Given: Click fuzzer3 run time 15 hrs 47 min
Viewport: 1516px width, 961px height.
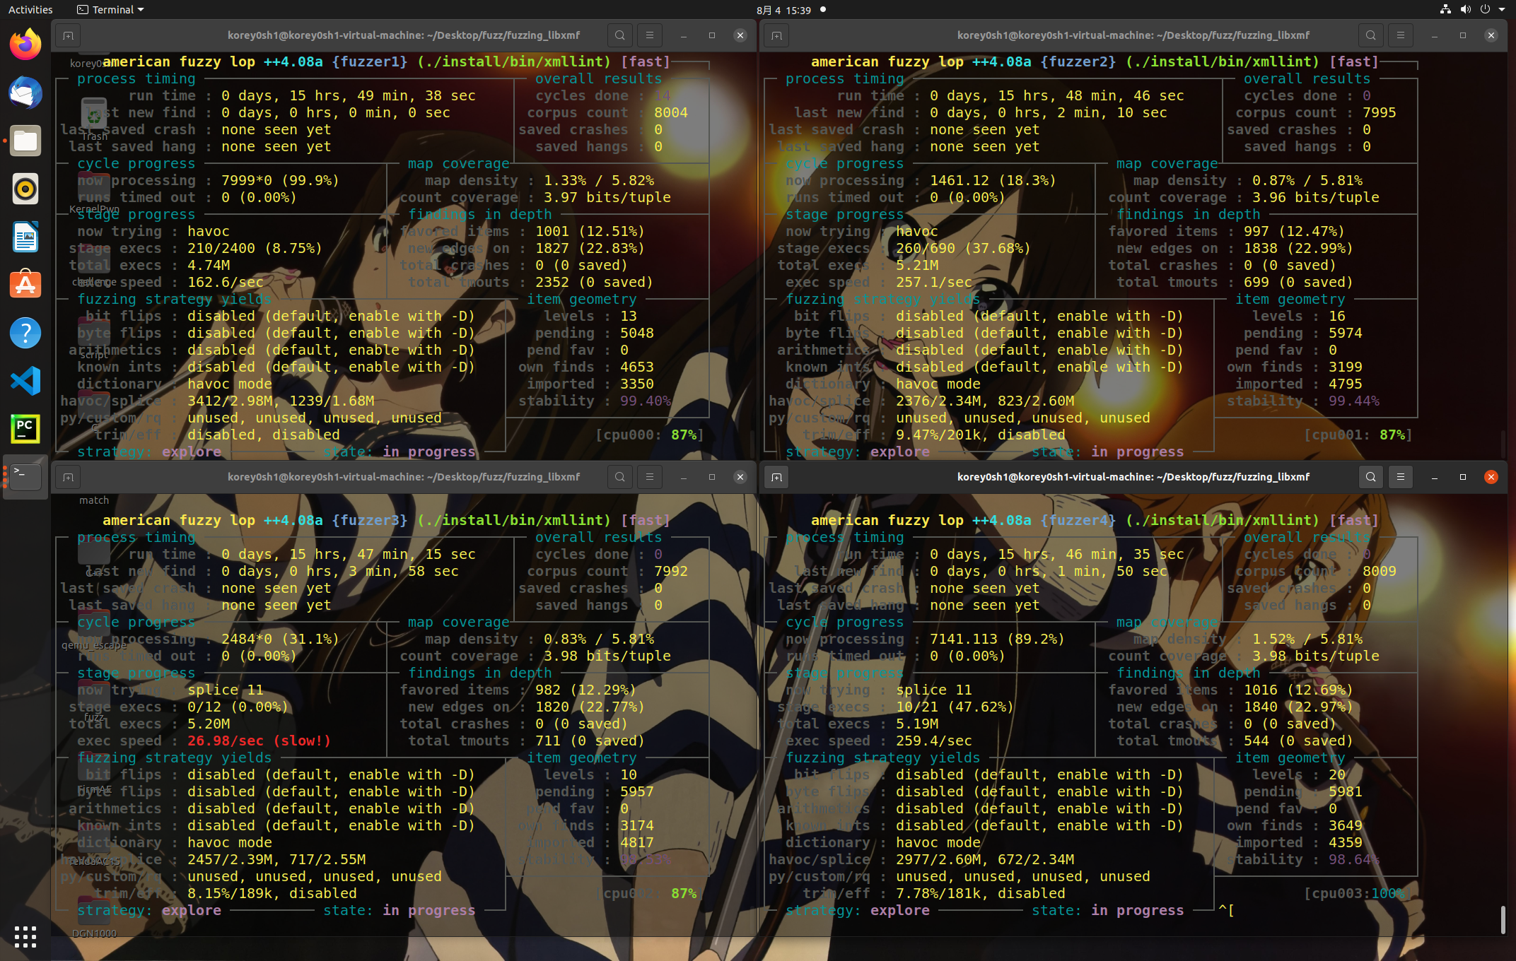Looking at the screenshot, I should pos(349,554).
